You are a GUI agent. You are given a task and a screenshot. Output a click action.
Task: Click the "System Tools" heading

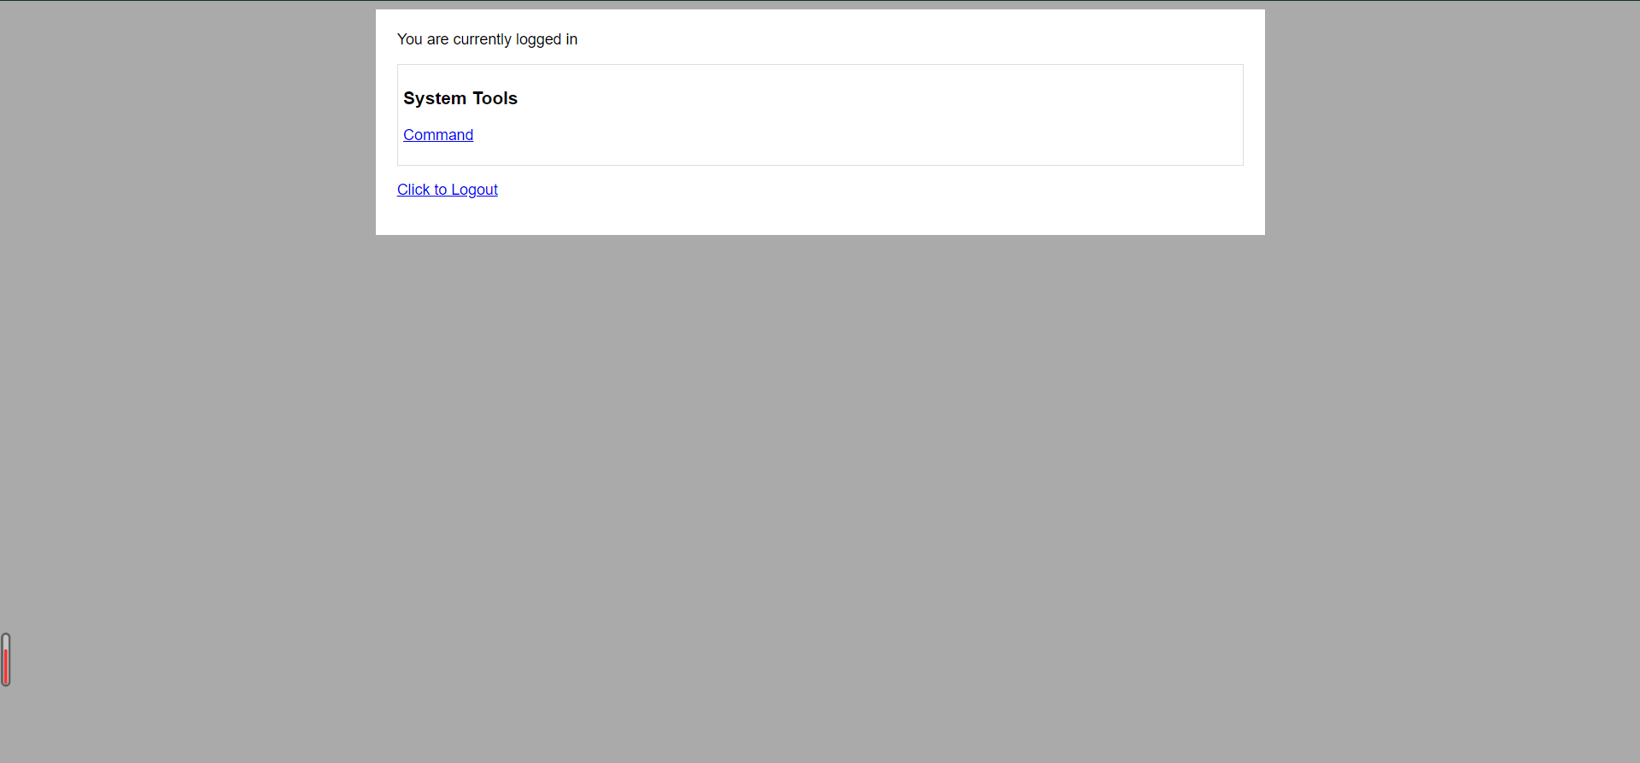pyautogui.click(x=460, y=98)
